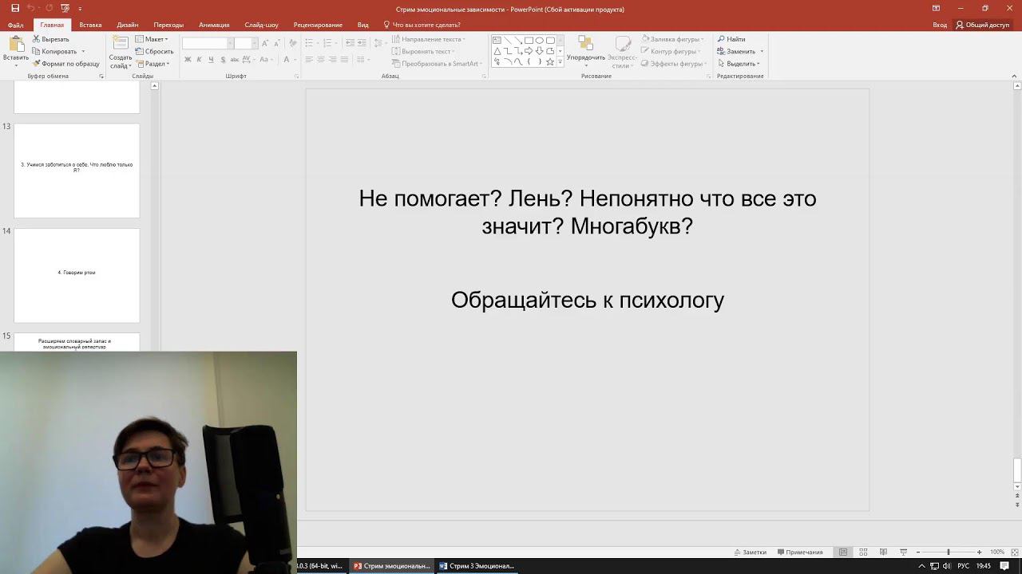Open ribbon display options icon

click(936, 8)
